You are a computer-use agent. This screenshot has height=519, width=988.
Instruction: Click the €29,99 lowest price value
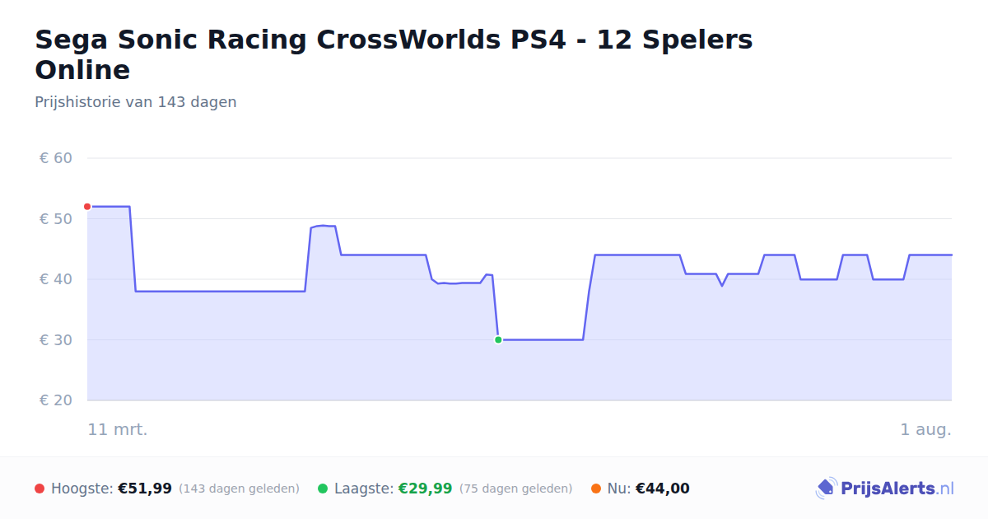426,489
